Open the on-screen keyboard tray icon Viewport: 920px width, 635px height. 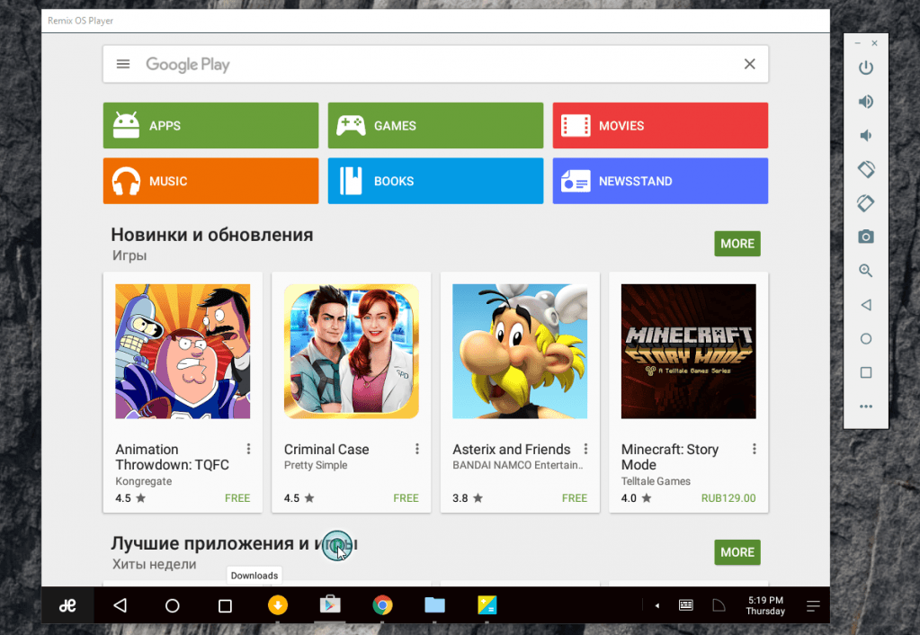pos(686,605)
